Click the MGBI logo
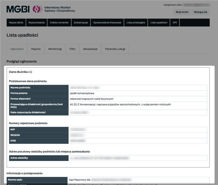Viewport: 218px width, 185px height. click(18, 9)
